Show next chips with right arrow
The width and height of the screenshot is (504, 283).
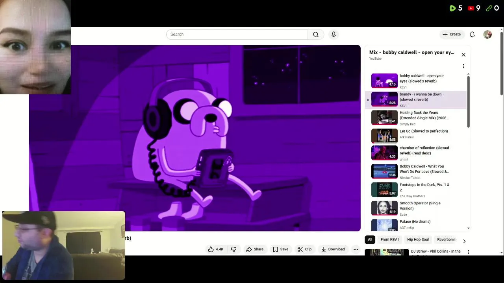click(464, 241)
